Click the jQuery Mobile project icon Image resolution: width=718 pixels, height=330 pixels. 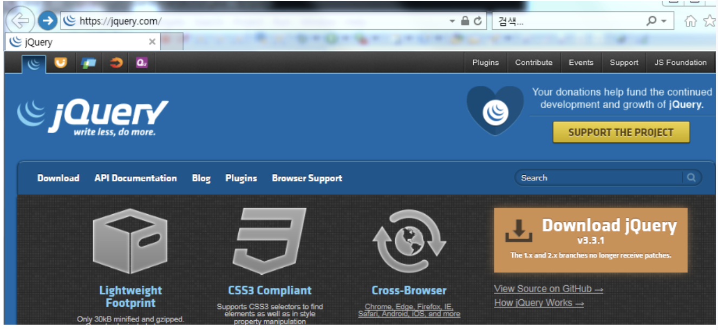click(x=88, y=63)
